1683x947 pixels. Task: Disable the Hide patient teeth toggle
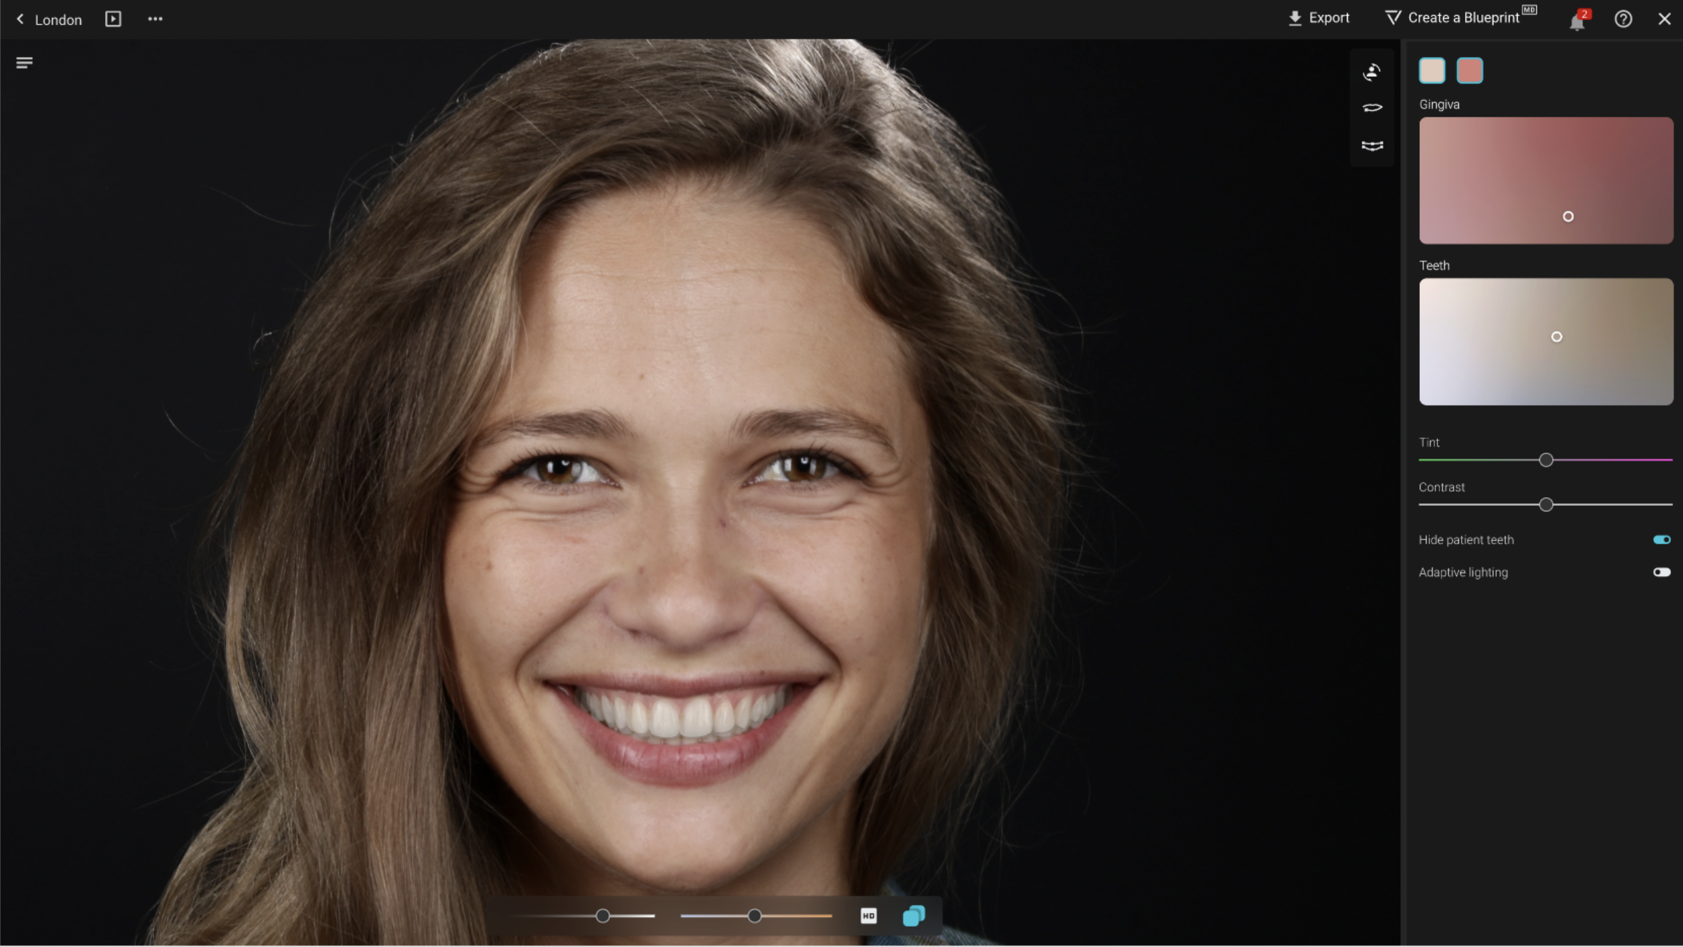click(x=1661, y=540)
